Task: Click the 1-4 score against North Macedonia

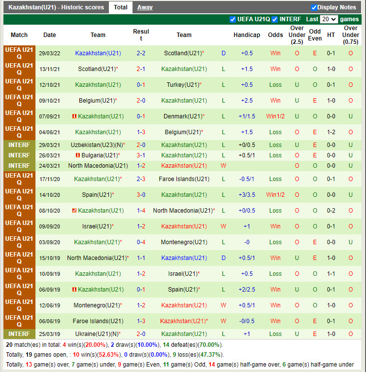Action: pyautogui.click(x=141, y=211)
